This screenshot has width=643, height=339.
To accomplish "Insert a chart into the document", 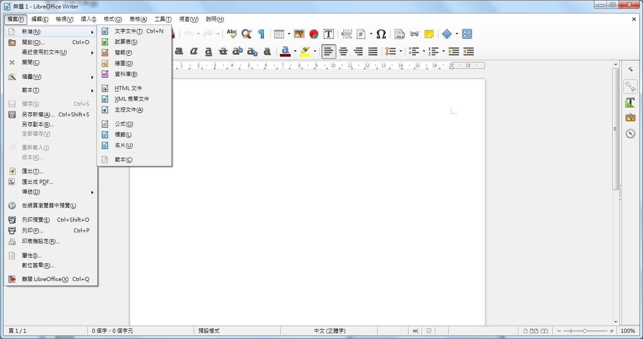I will [313, 34].
